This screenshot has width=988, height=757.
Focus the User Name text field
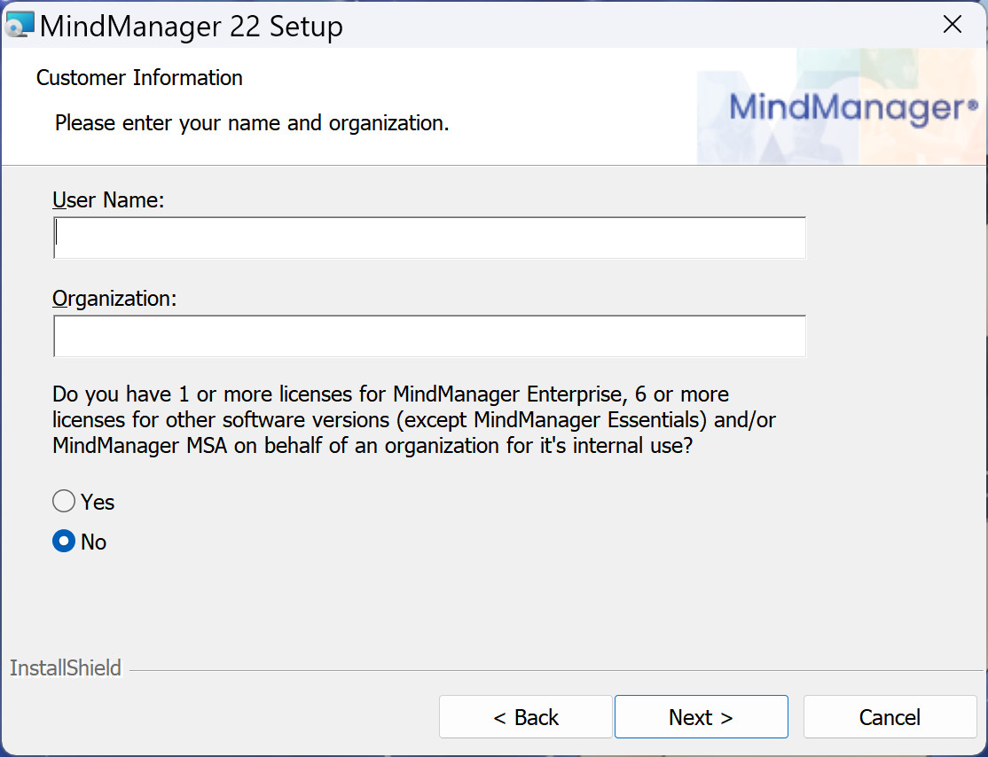pyautogui.click(x=429, y=238)
